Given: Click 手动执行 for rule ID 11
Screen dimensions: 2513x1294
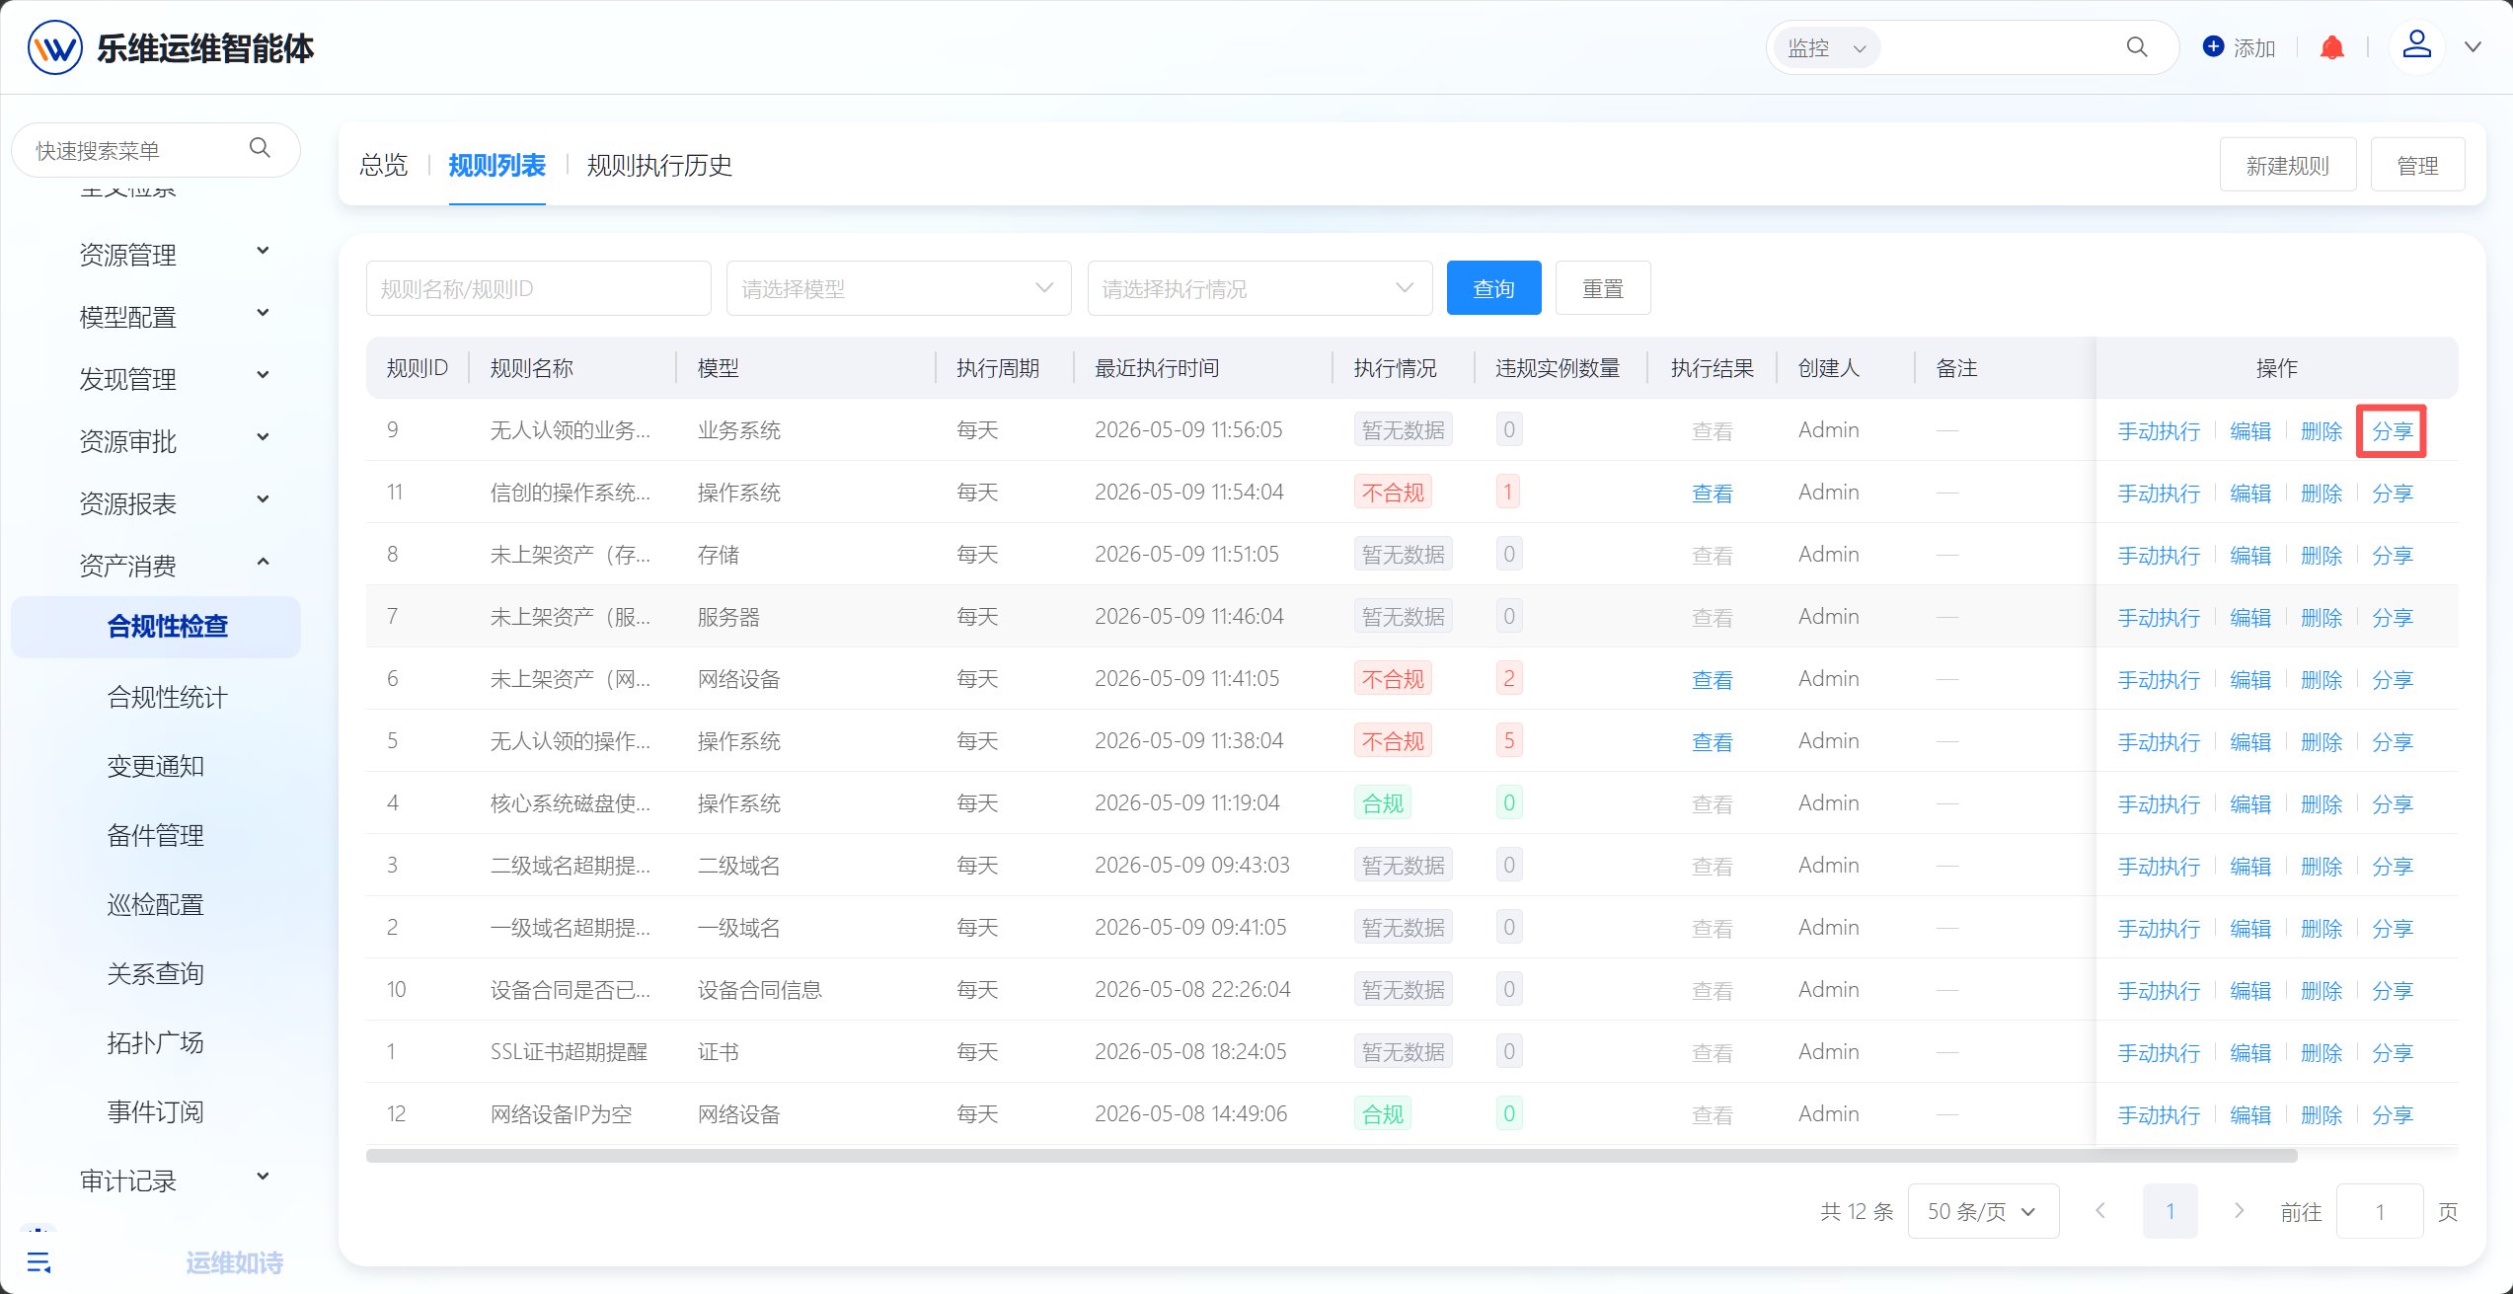Looking at the screenshot, I should (x=2159, y=494).
